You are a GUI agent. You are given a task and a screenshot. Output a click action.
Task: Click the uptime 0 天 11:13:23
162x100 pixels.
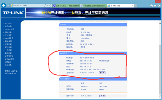point(86,96)
